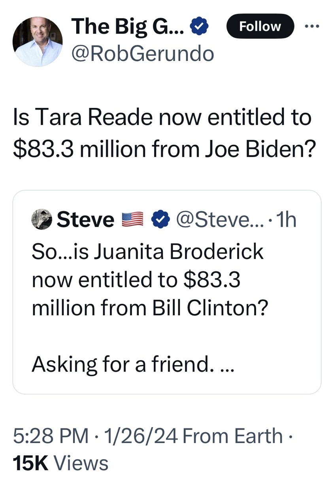Open Steve's small avatar in quoted tweet
The height and width of the screenshot is (481, 334).
tap(42, 220)
